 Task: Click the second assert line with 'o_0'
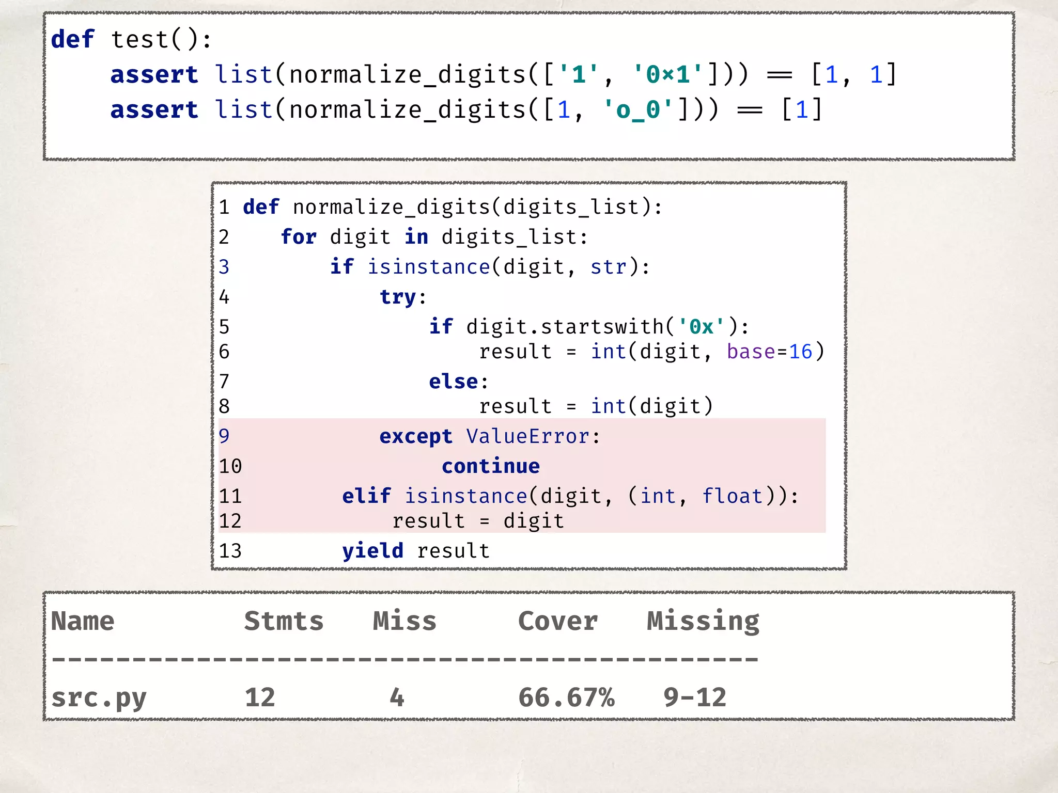[x=466, y=110]
